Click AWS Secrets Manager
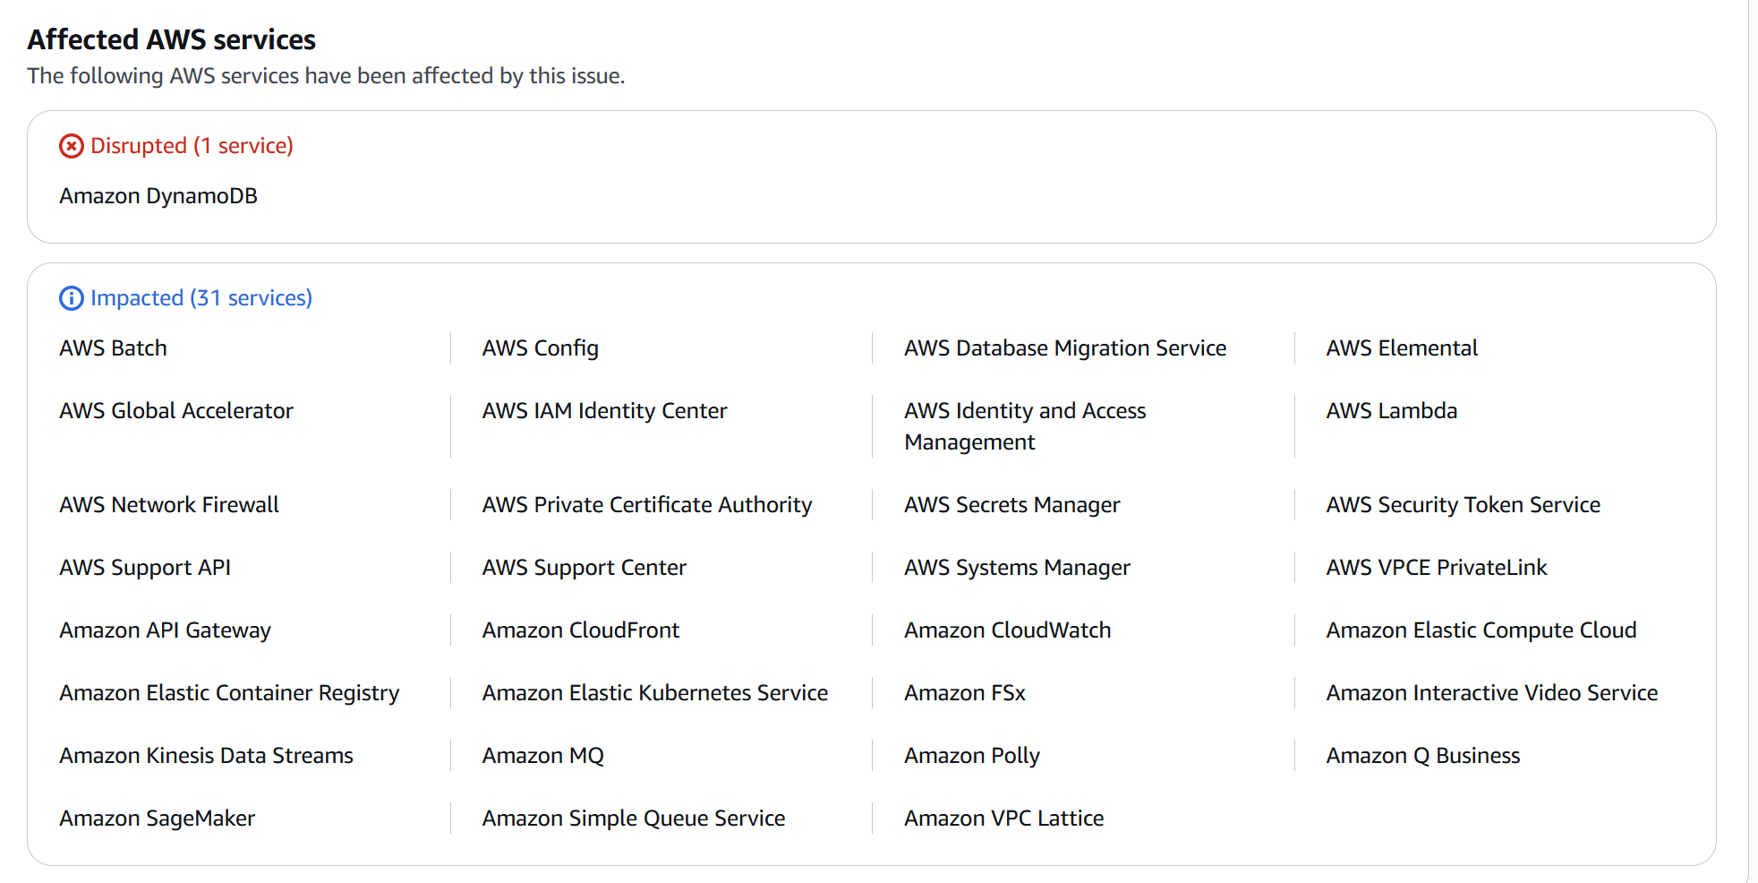 click(x=1011, y=505)
